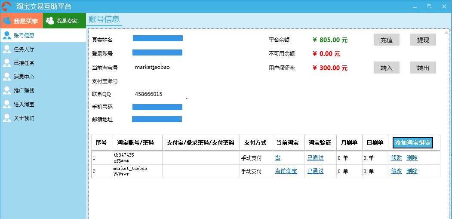This screenshot has height=219, width=452.
Task: Click the 添加淘宝绑定 button
Action: click(x=413, y=142)
